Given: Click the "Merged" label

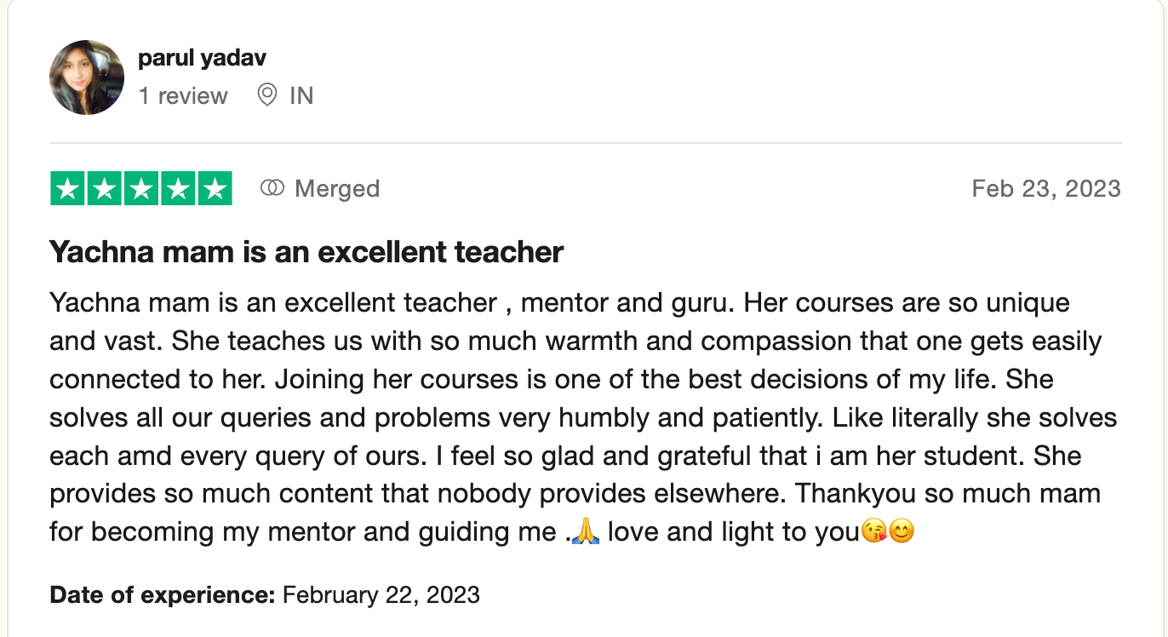Looking at the screenshot, I should [x=337, y=188].
